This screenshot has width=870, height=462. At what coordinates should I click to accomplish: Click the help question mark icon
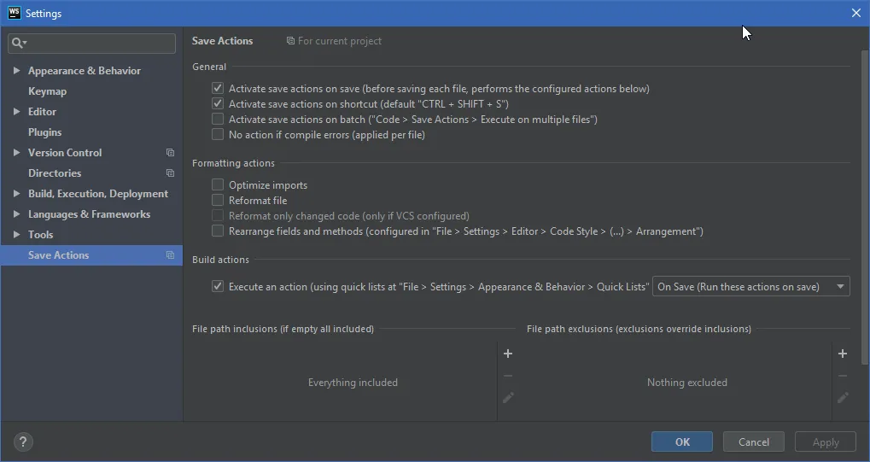click(23, 442)
